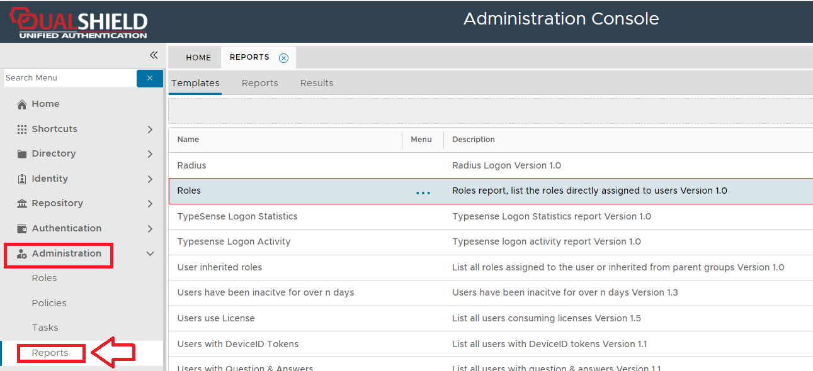Close the REPORTS tab

click(283, 58)
